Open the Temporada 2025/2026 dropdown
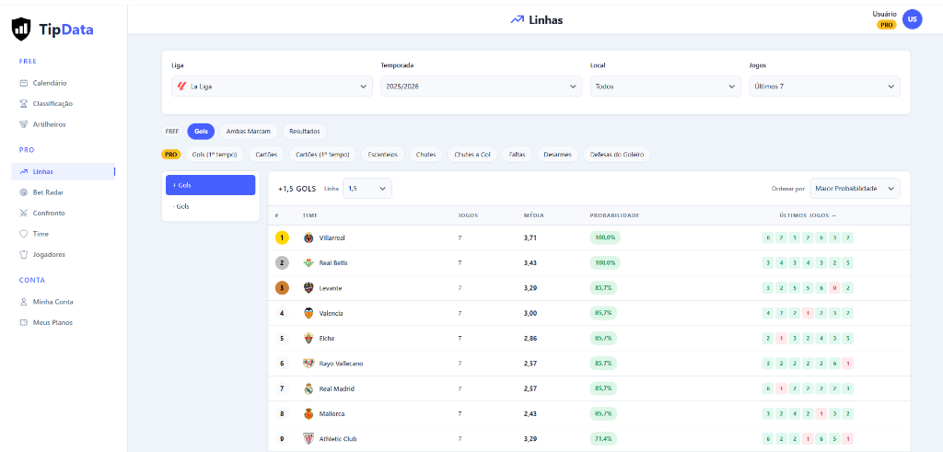This screenshot has width=943, height=452. coord(481,86)
